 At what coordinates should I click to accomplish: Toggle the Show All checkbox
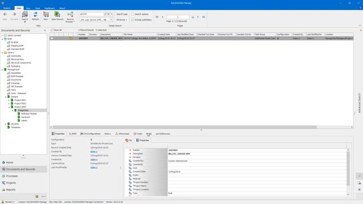click(x=52, y=30)
